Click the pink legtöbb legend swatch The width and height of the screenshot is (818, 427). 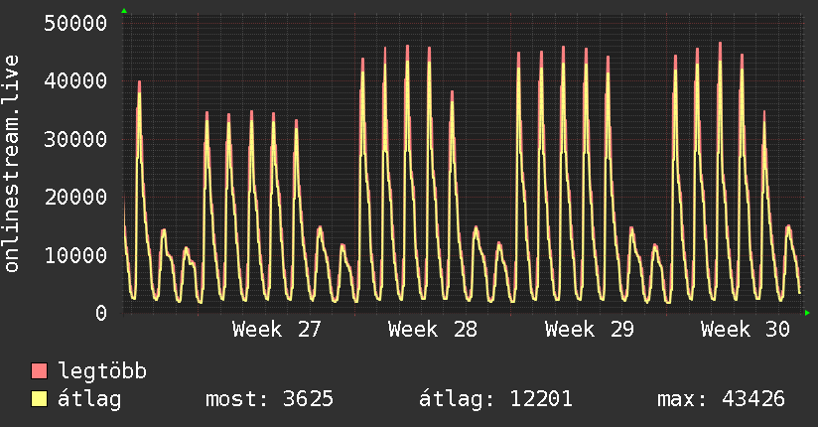point(39,370)
